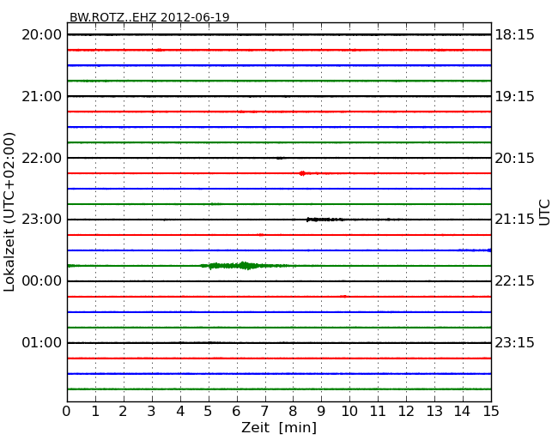Click the black seismic burst on the 23:00 trace
Screen dimensions: 558x446
[x=324, y=220]
